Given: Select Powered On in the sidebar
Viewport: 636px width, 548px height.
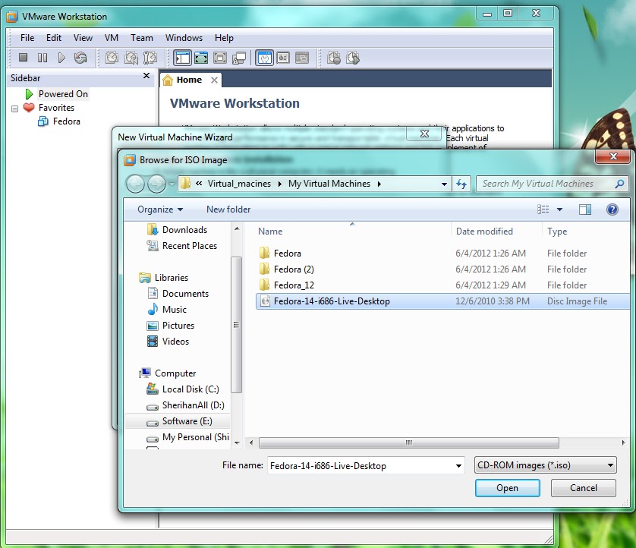Looking at the screenshot, I should pos(63,93).
